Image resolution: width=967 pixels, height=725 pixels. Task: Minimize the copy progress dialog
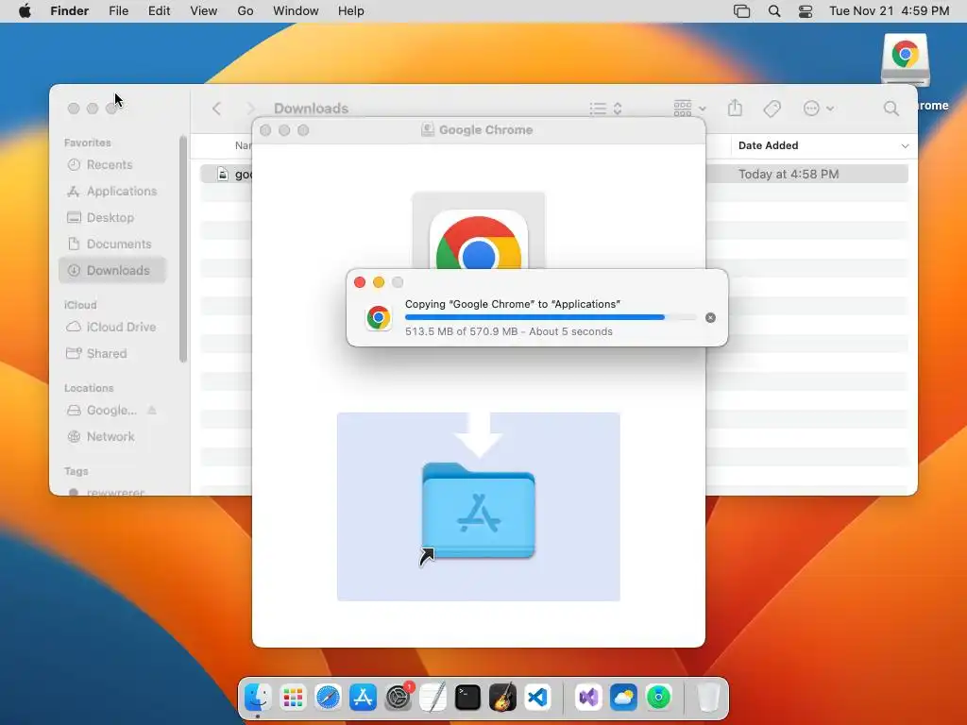click(x=379, y=282)
